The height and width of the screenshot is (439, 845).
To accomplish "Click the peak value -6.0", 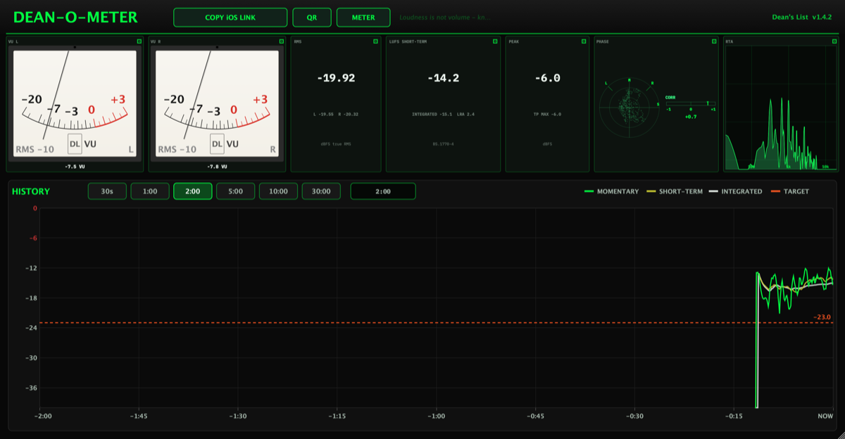I will point(547,78).
